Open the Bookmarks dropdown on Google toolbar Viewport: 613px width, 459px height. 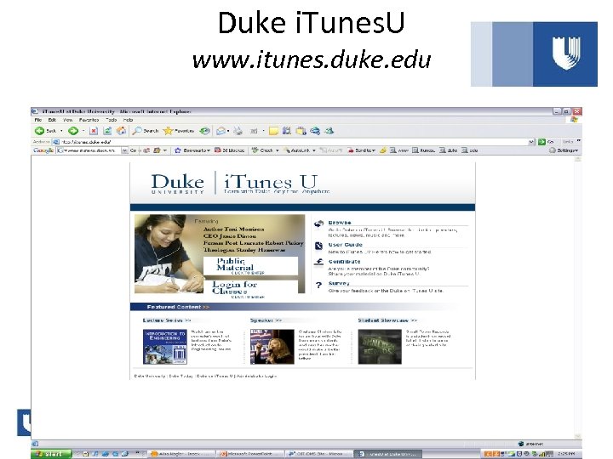click(x=192, y=150)
